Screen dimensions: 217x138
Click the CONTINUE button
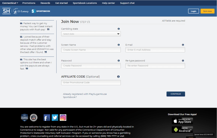point(175,94)
